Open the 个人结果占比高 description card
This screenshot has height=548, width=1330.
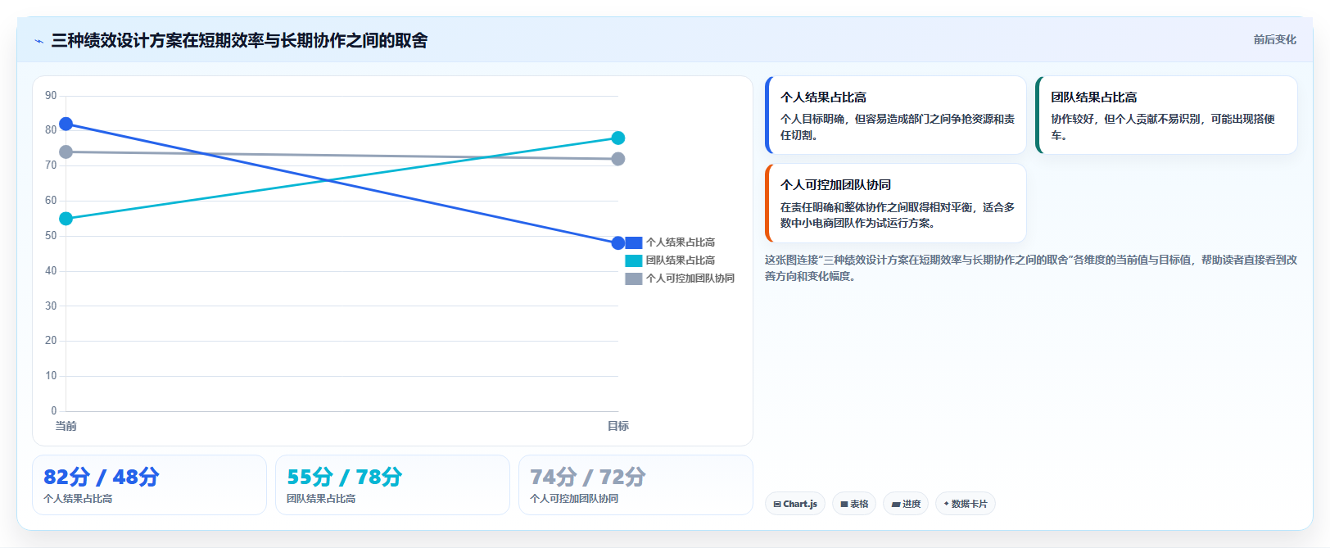click(x=896, y=115)
